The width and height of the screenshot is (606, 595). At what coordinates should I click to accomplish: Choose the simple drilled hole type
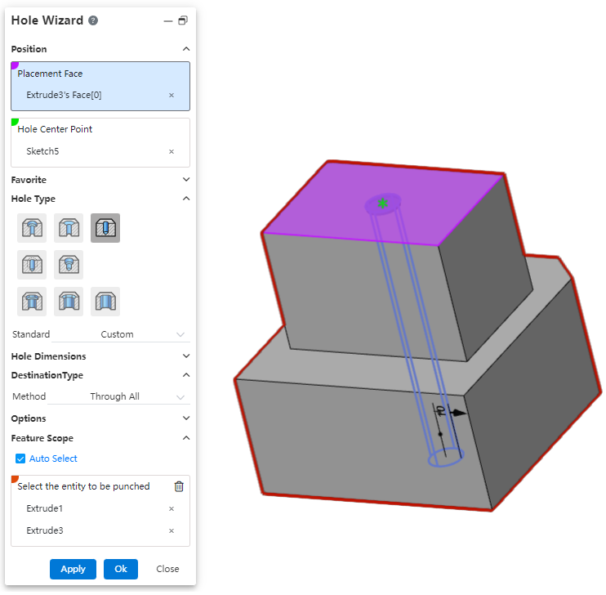pyautogui.click(x=105, y=228)
